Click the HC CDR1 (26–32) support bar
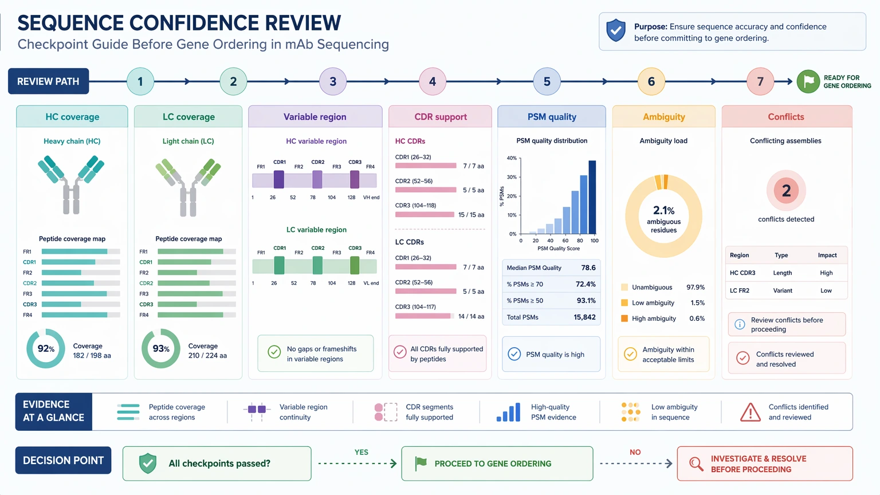This screenshot has height=495, width=880. 426,166
